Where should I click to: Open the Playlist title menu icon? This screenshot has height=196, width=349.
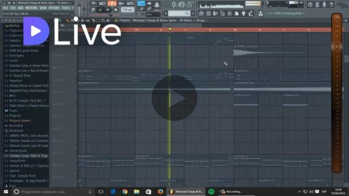(116, 21)
